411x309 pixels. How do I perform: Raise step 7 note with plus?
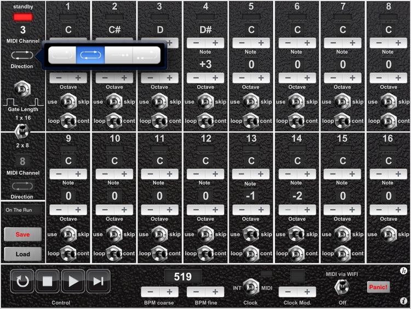(x=352, y=43)
